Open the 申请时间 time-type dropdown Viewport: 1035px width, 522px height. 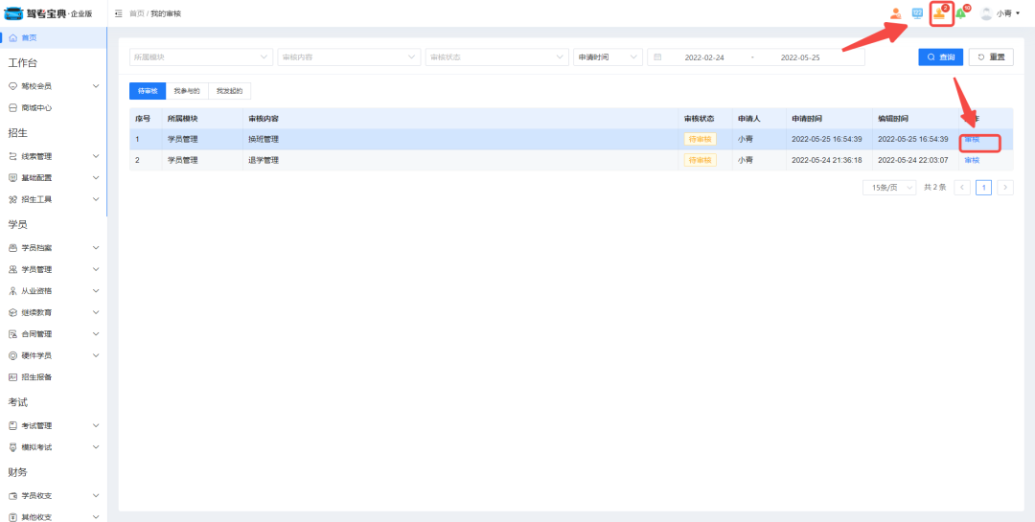click(x=608, y=57)
